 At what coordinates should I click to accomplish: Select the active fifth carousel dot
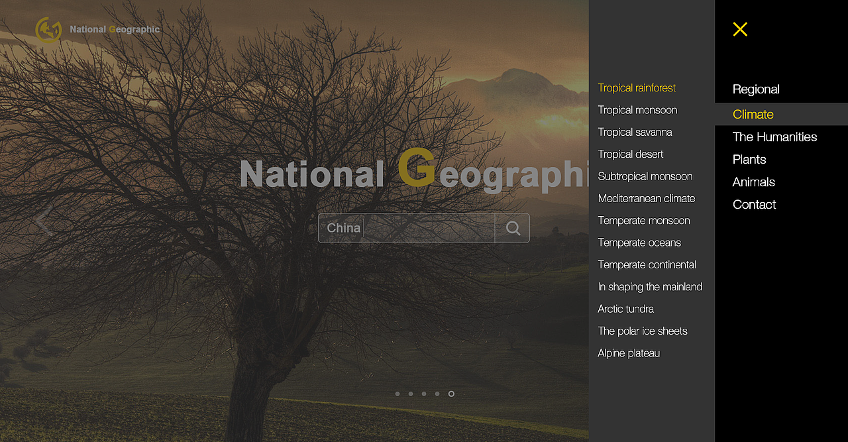(451, 394)
